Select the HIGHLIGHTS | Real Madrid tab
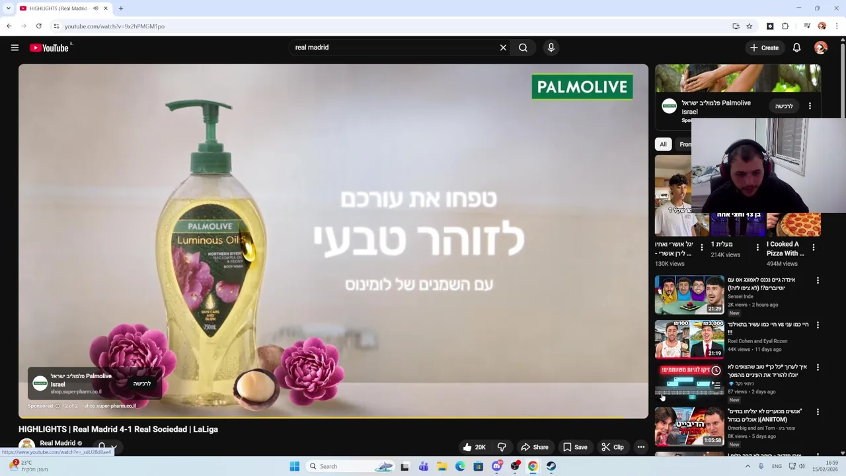Viewport: 846px width, 476px height. 58,9
